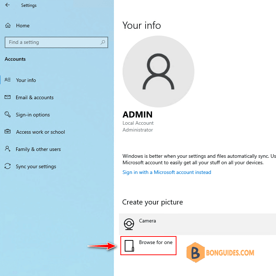Image resolution: width=276 pixels, height=276 pixels.
Task: Select Sync your settings menu item
Action: (36, 166)
